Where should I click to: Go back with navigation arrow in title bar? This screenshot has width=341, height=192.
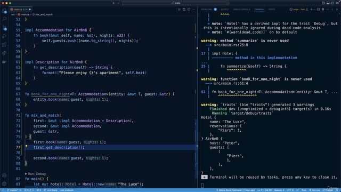click(x=113, y=3)
